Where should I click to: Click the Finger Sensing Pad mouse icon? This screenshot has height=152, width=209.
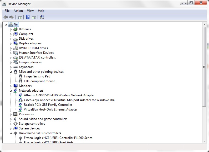(x=21, y=76)
